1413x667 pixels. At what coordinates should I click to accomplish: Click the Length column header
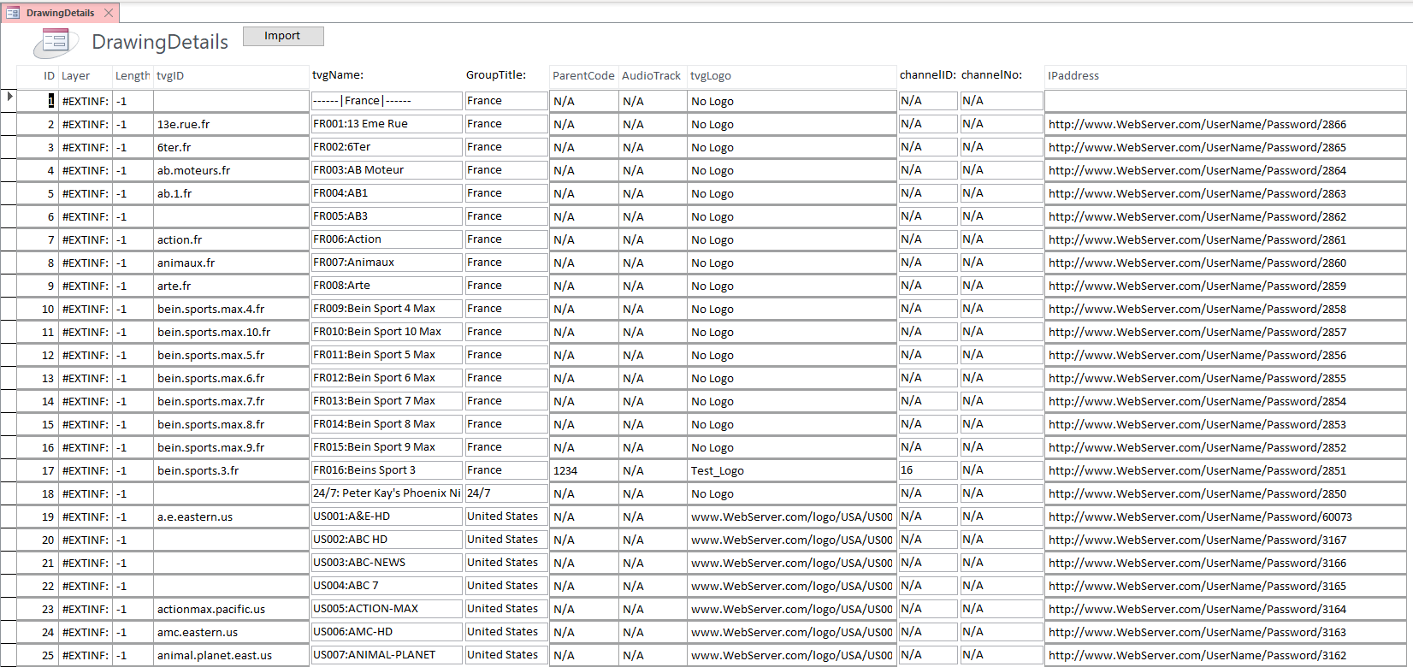[133, 76]
